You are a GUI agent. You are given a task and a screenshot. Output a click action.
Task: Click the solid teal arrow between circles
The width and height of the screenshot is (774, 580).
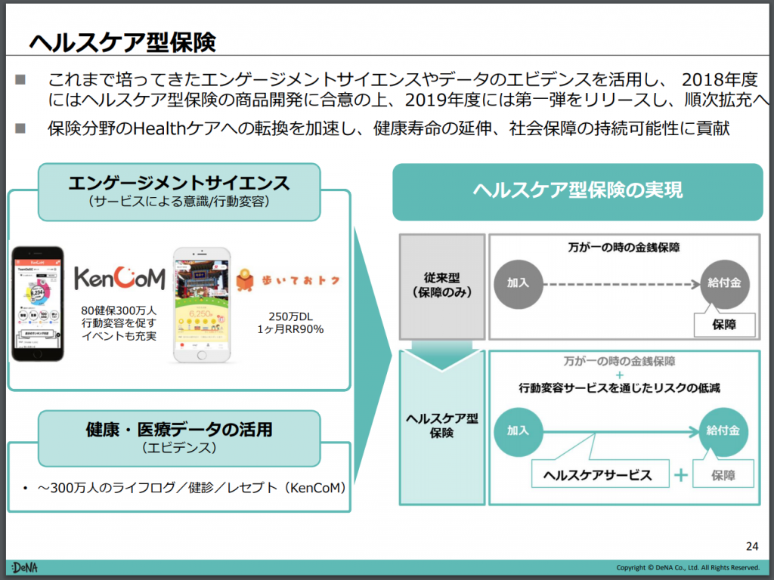pos(621,431)
